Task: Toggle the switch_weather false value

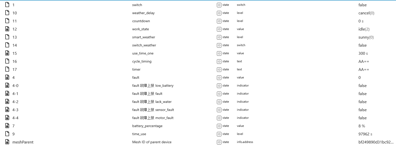Action: click(362, 45)
